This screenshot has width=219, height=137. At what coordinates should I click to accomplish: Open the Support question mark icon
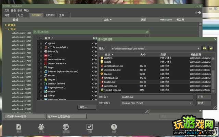click(114, 127)
